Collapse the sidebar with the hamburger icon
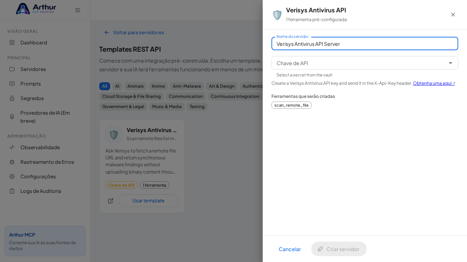The width and height of the screenshot is (467, 262). pos(78,10)
